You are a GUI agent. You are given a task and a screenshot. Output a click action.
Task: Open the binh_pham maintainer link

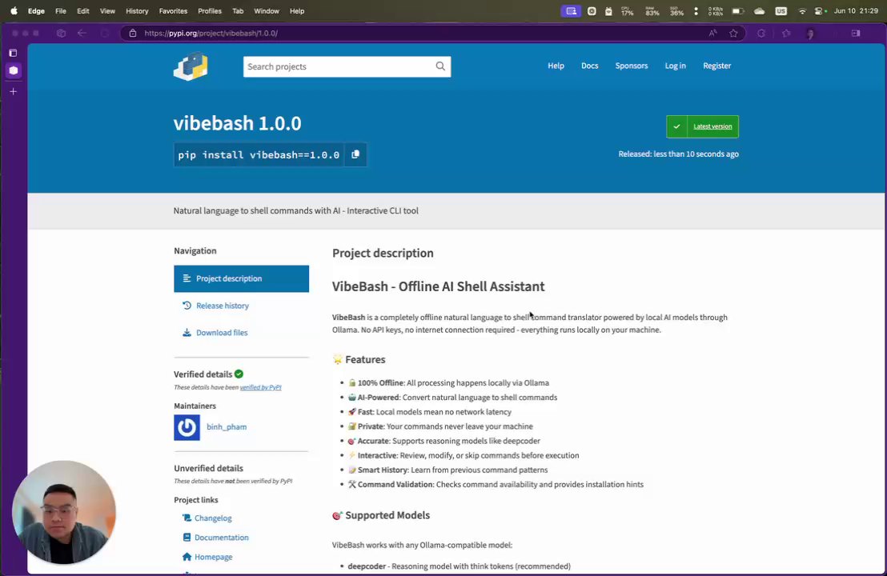coord(227,426)
